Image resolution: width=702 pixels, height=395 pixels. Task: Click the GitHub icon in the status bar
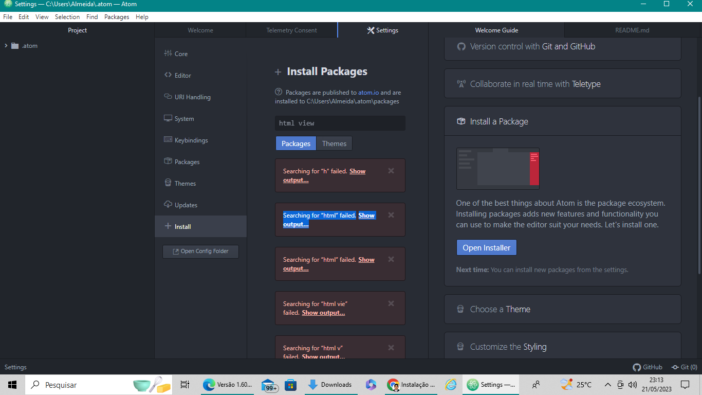(648, 367)
